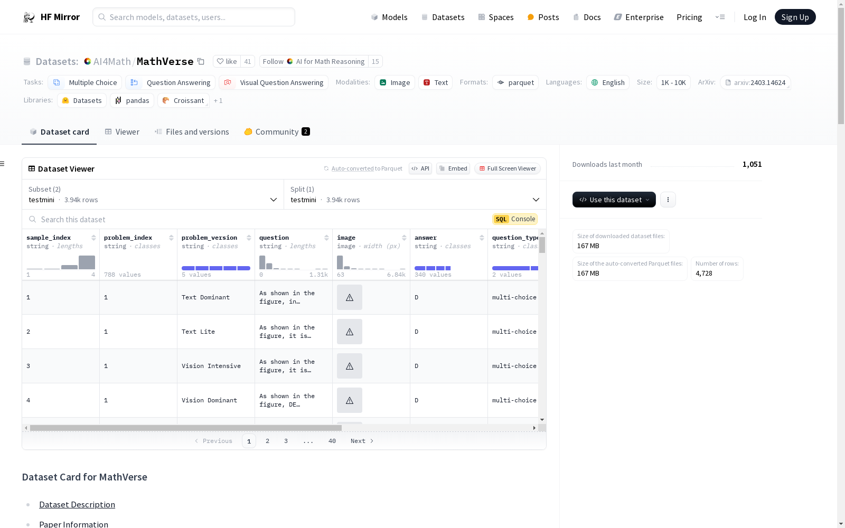
Task: Expand the Subset testmini dropdown
Action: click(x=153, y=194)
